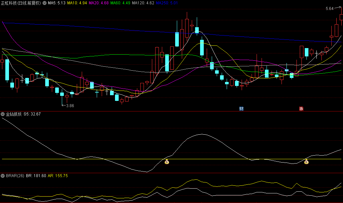Image resolution: width=343 pixels, height=203 pixels.
Task: Click the 正虹科技(日线前复权) chart title
Action: [x=21, y=3]
